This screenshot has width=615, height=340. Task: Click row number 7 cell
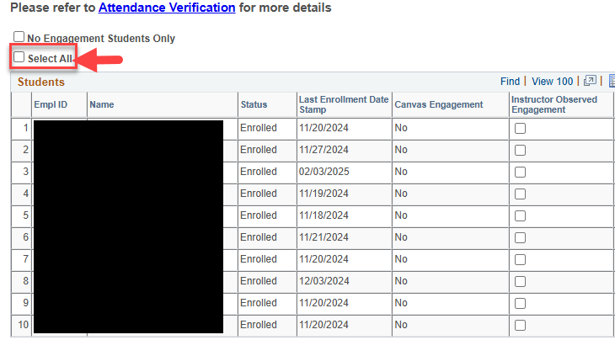tap(21, 259)
